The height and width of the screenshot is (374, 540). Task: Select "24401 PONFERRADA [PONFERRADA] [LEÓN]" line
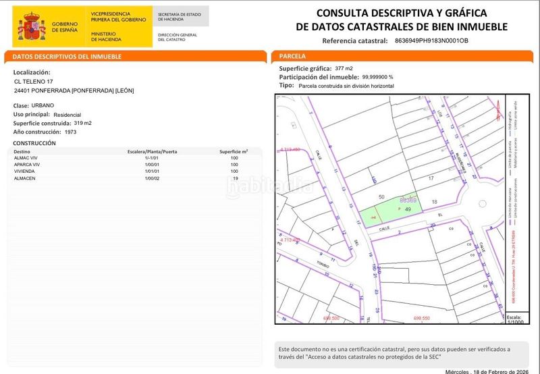pos(74,90)
